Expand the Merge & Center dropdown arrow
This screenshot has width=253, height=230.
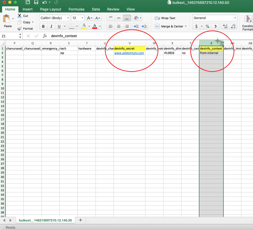186,27
